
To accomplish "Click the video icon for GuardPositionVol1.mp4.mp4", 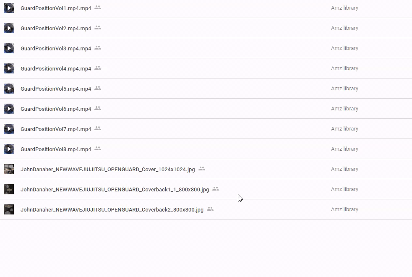I will (x=9, y=8).
